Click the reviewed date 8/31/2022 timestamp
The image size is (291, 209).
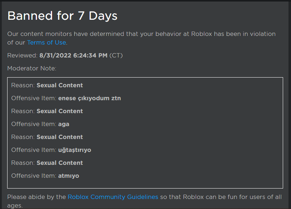[73, 55]
